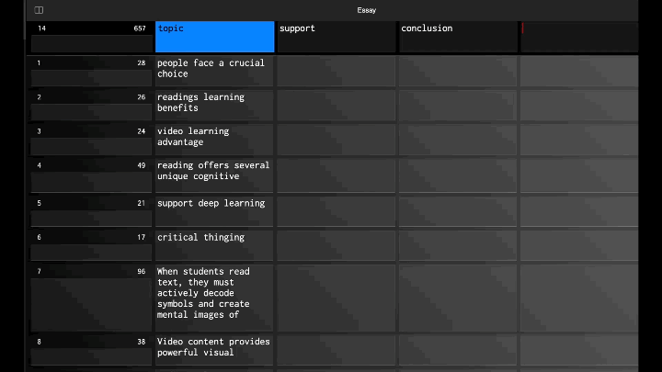Click the 'When students read text' paragraph cell
The height and width of the screenshot is (372, 662).
coord(214,297)
